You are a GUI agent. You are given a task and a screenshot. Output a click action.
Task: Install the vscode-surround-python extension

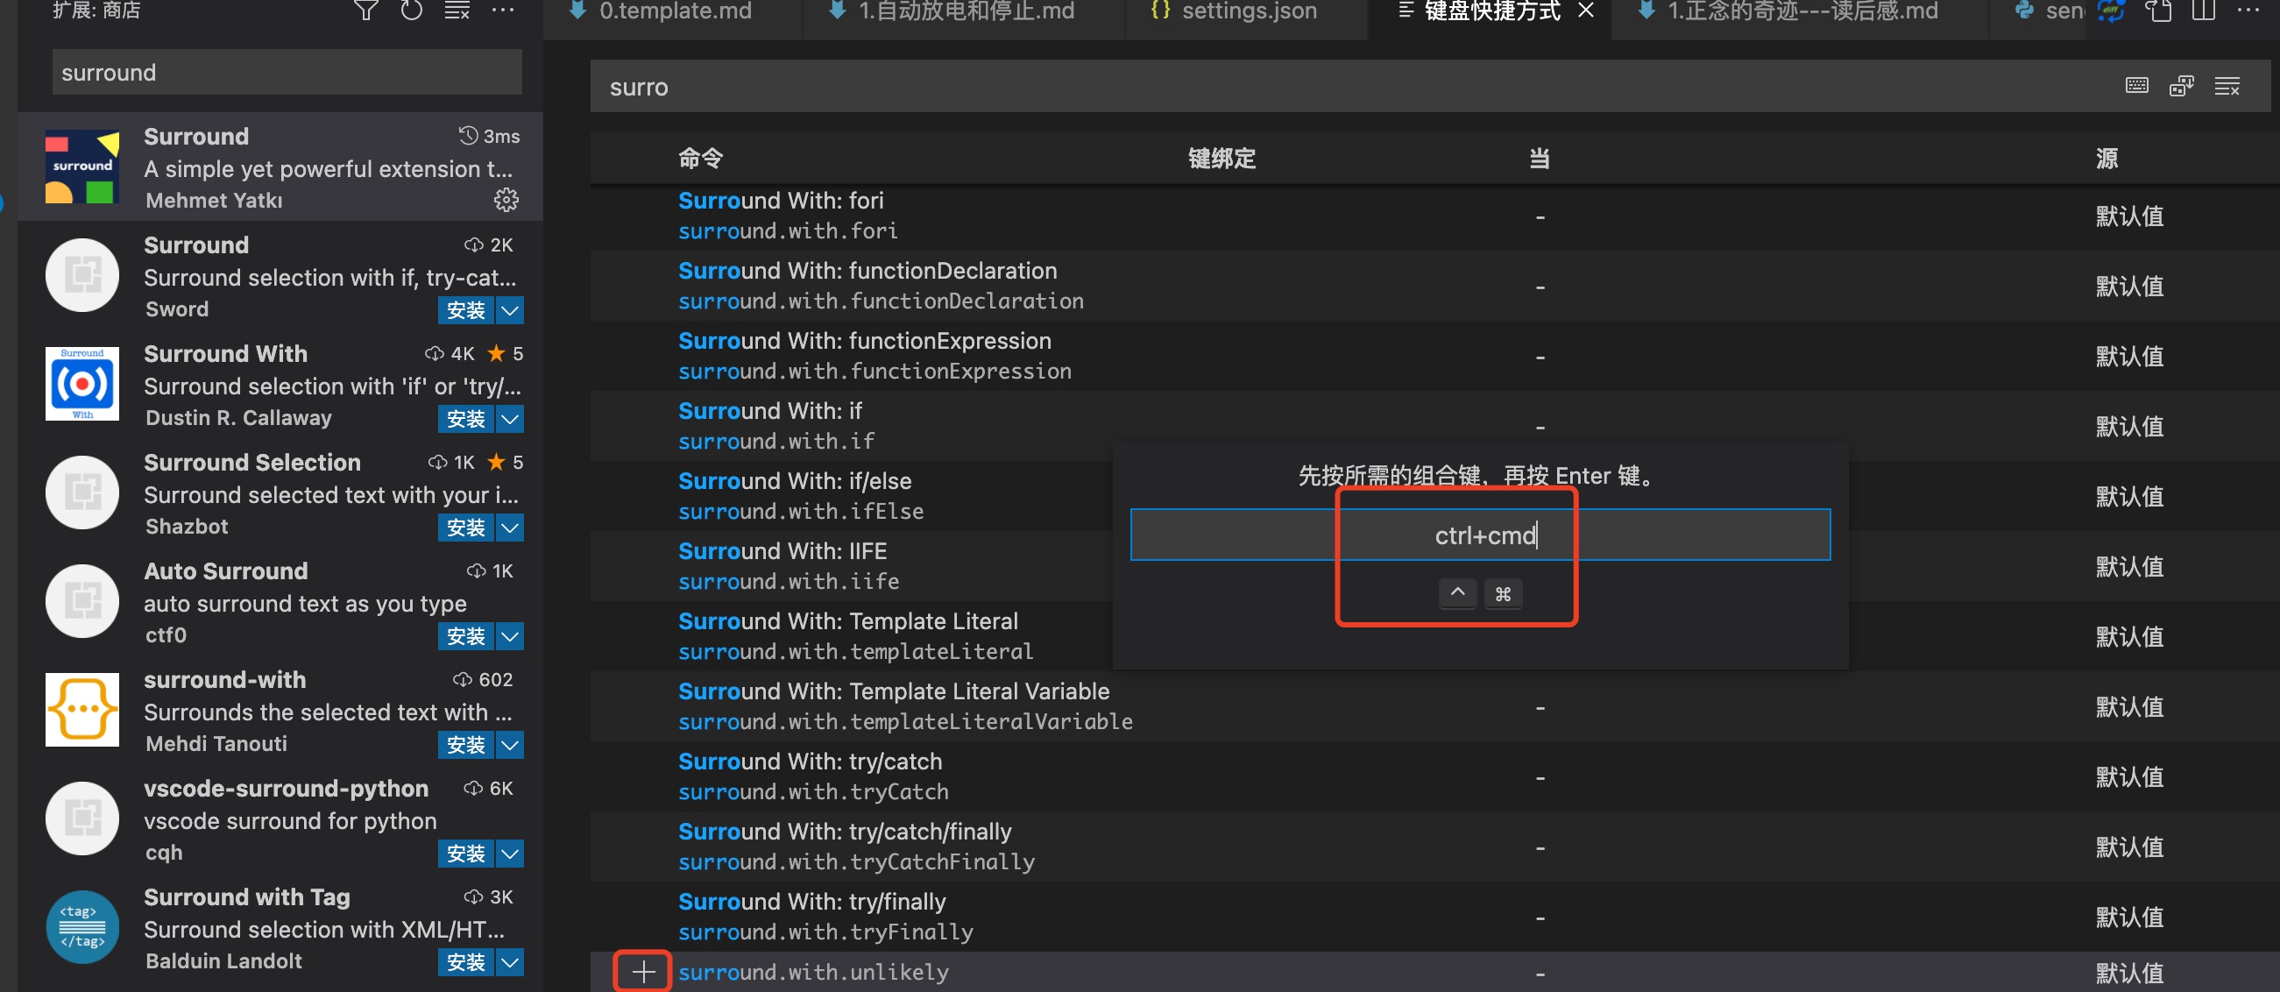click(x=465, y=853)
